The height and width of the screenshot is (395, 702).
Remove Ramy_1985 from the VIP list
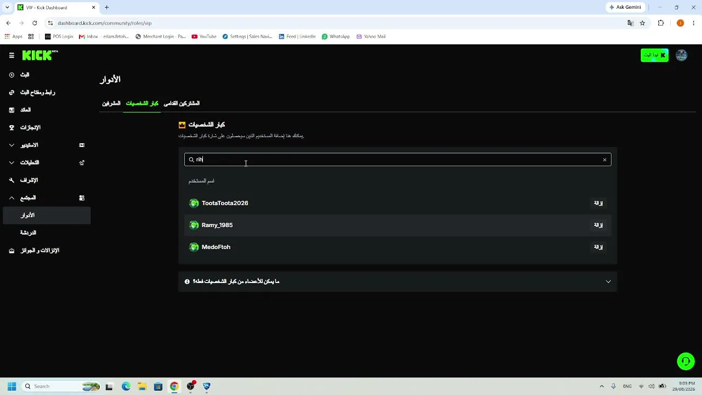(598, 225)
